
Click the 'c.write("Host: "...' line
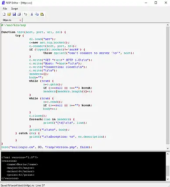tap(56, 64)
